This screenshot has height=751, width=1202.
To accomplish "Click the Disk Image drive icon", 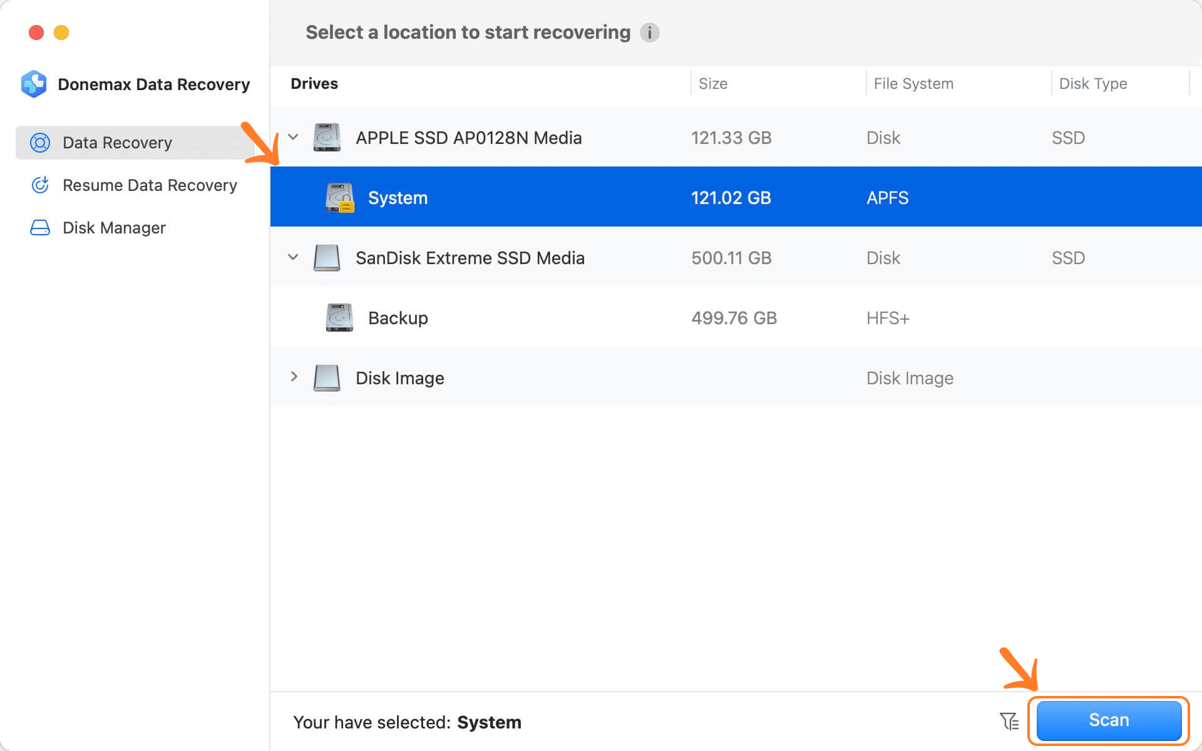I will (327, 378).
